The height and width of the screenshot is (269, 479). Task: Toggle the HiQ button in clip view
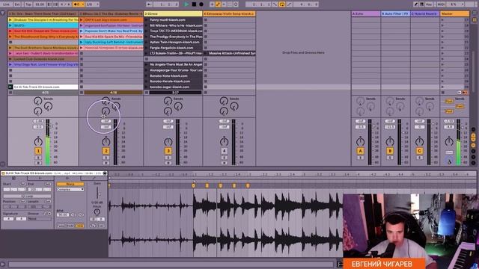point(80,226)
